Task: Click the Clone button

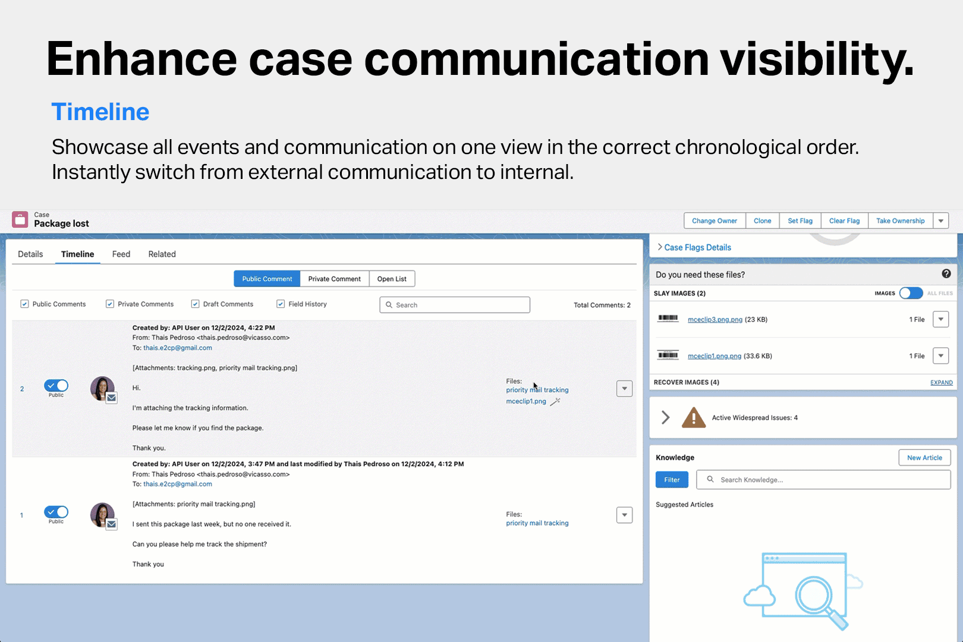Action: (763, 221)
